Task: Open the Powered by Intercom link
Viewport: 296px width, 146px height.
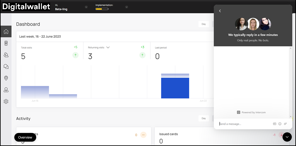Action: [251, 112]
